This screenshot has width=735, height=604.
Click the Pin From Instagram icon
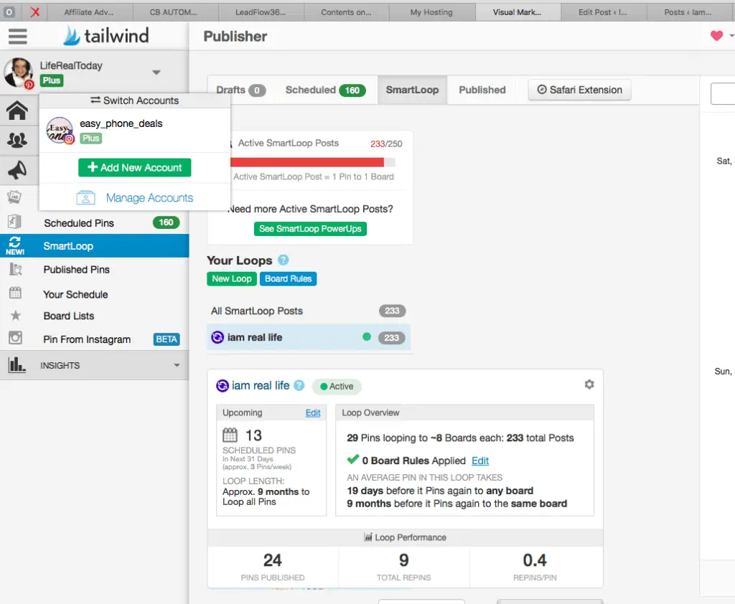pos(16,338)
